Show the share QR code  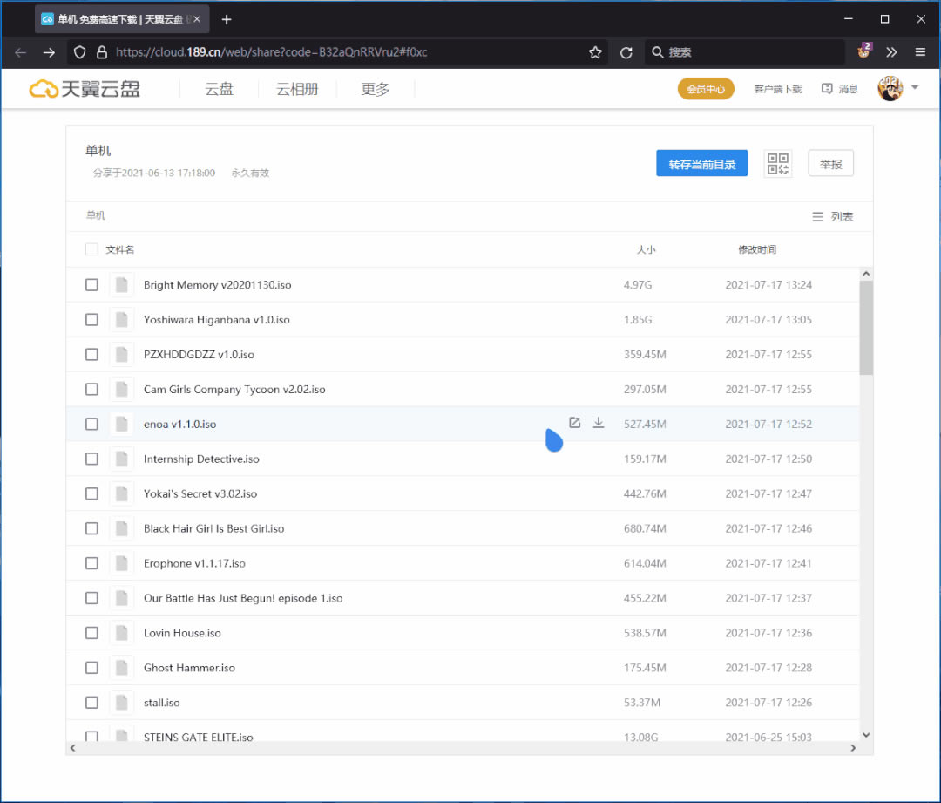tap(778, 163)
